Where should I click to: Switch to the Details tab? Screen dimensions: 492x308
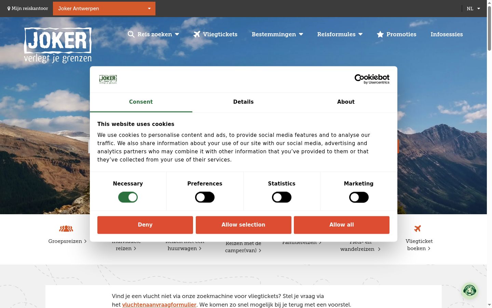click(243, 102)
